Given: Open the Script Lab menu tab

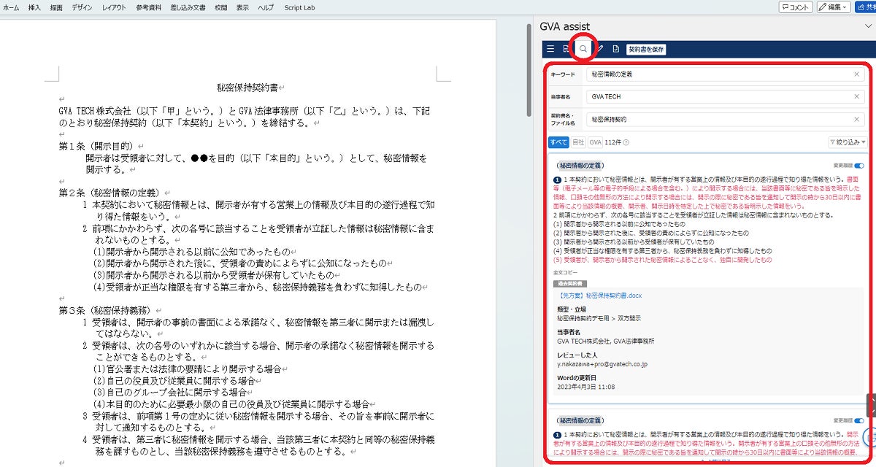Looking at the screenshot, I should pyautogui.click(x=301, y=7).
